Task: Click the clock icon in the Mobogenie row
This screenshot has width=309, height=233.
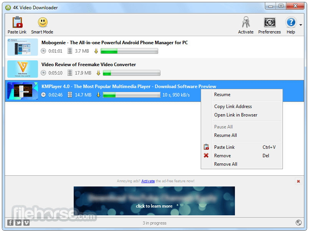Action: (x=43, y=51)
